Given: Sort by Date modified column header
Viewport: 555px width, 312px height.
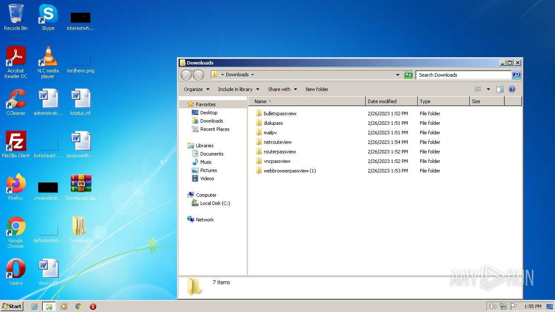Looking at the screenshot, I should (392, 101).
